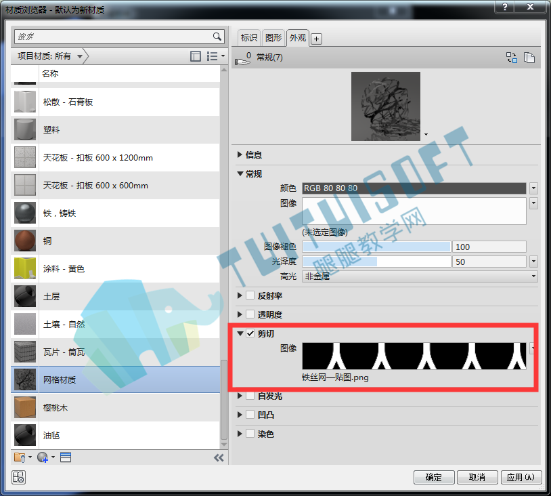Expand the 信息 section

tap(240, 154)
